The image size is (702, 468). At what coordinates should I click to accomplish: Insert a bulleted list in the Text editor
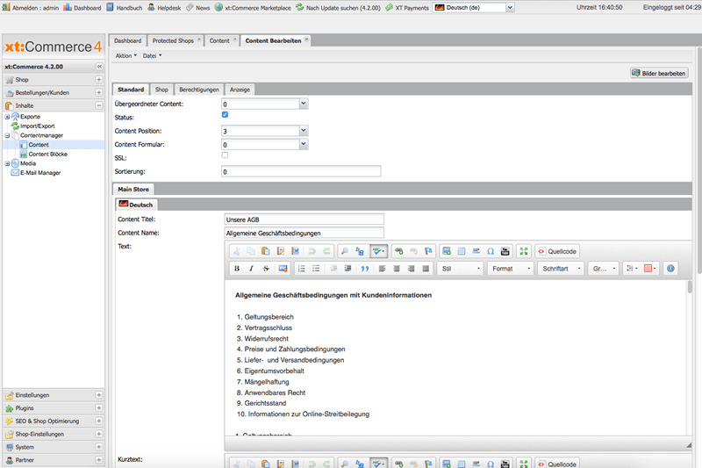(x=316, y=269)
